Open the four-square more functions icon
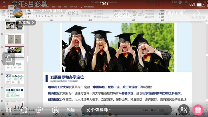Image resolution: width=208 pixels, height=117 pixels. 184,110
